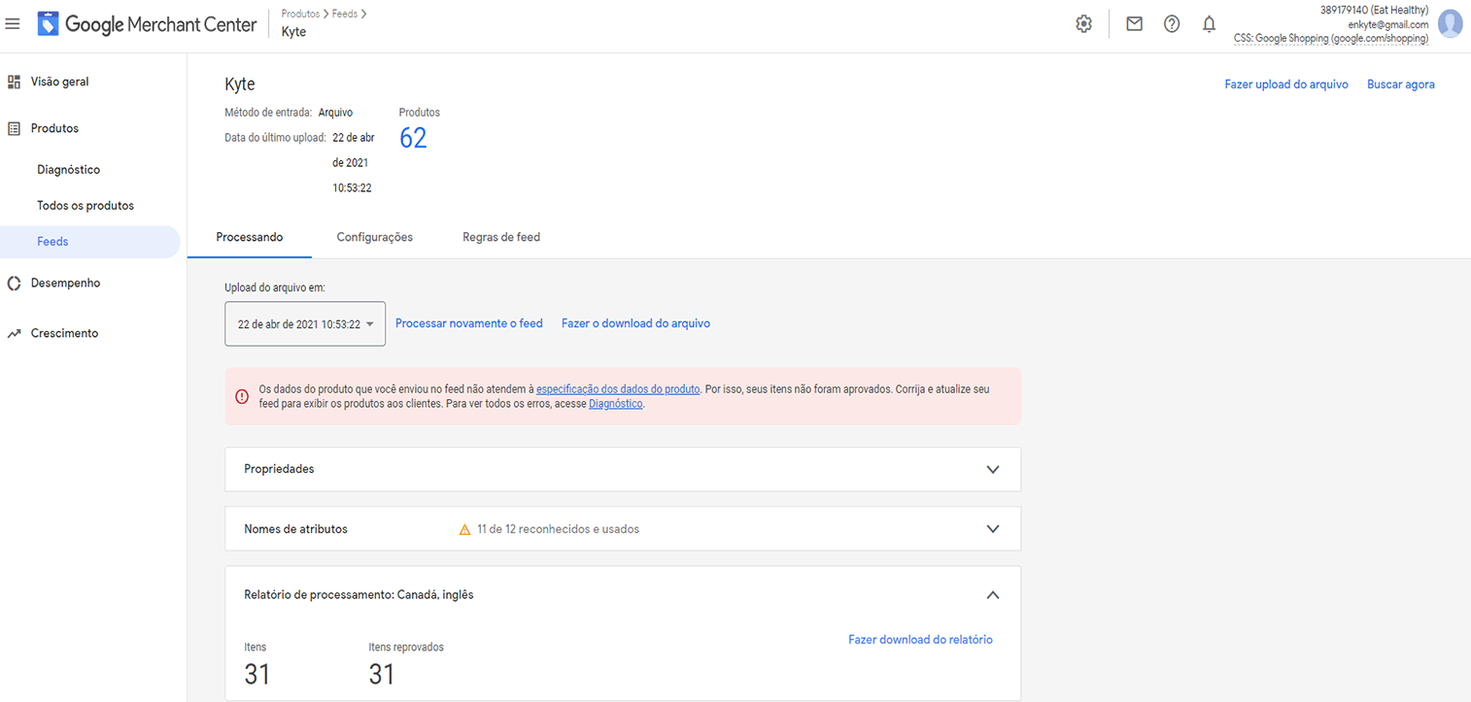Click the Kyte feed heading
The height and width of the screenshot is (702, 1471).
coord(239,84)
